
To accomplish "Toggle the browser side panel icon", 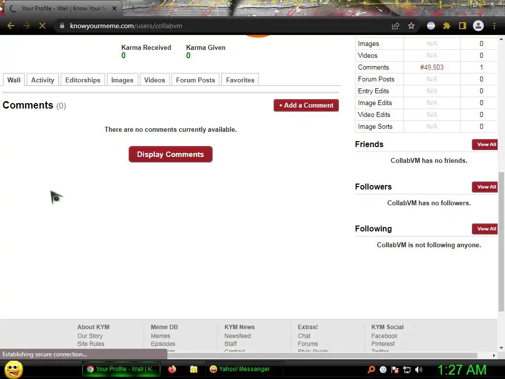I will coord(463,26).
